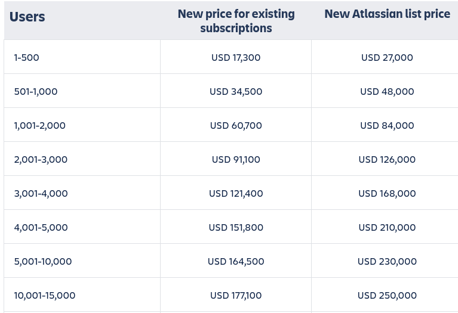Click the USD 48,000 list price
The width and height of the screenshot is (458, 313).
point(387,92)
